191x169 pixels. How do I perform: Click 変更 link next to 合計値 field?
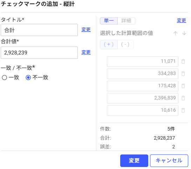[x=86, y=52]
